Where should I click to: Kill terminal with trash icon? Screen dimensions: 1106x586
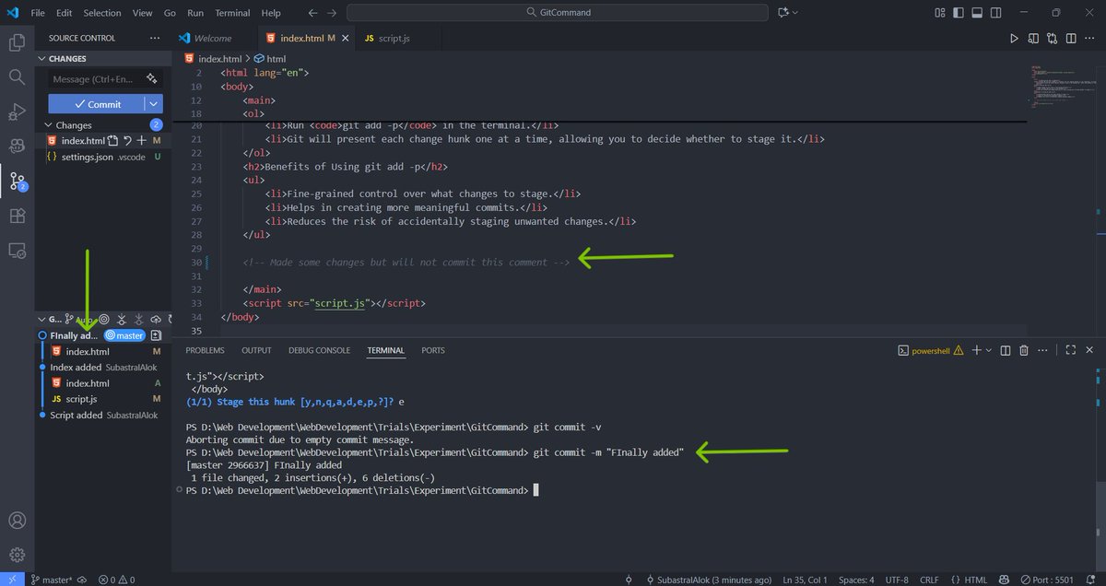pos(1024,351)
